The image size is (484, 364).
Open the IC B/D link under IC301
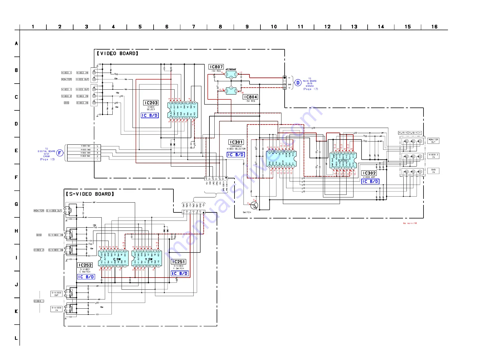[236, 155]
